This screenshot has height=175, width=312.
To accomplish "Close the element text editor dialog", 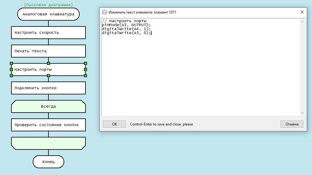I will [x=302, y=12].
